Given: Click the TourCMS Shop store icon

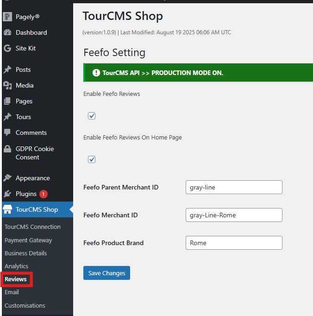Looking at the screenshot, I should pos(7,209).
